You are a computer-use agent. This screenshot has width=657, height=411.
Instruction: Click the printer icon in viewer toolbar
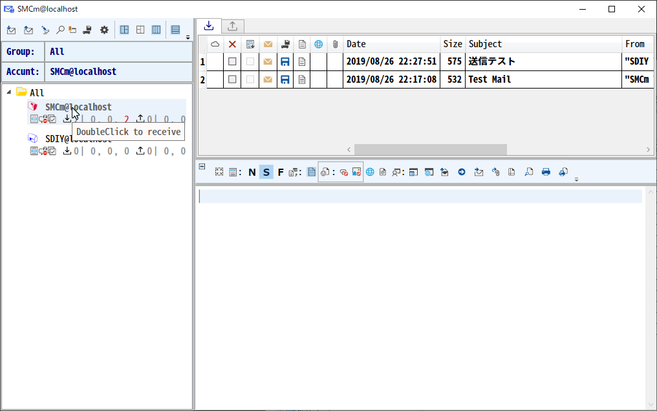point(546,172)
